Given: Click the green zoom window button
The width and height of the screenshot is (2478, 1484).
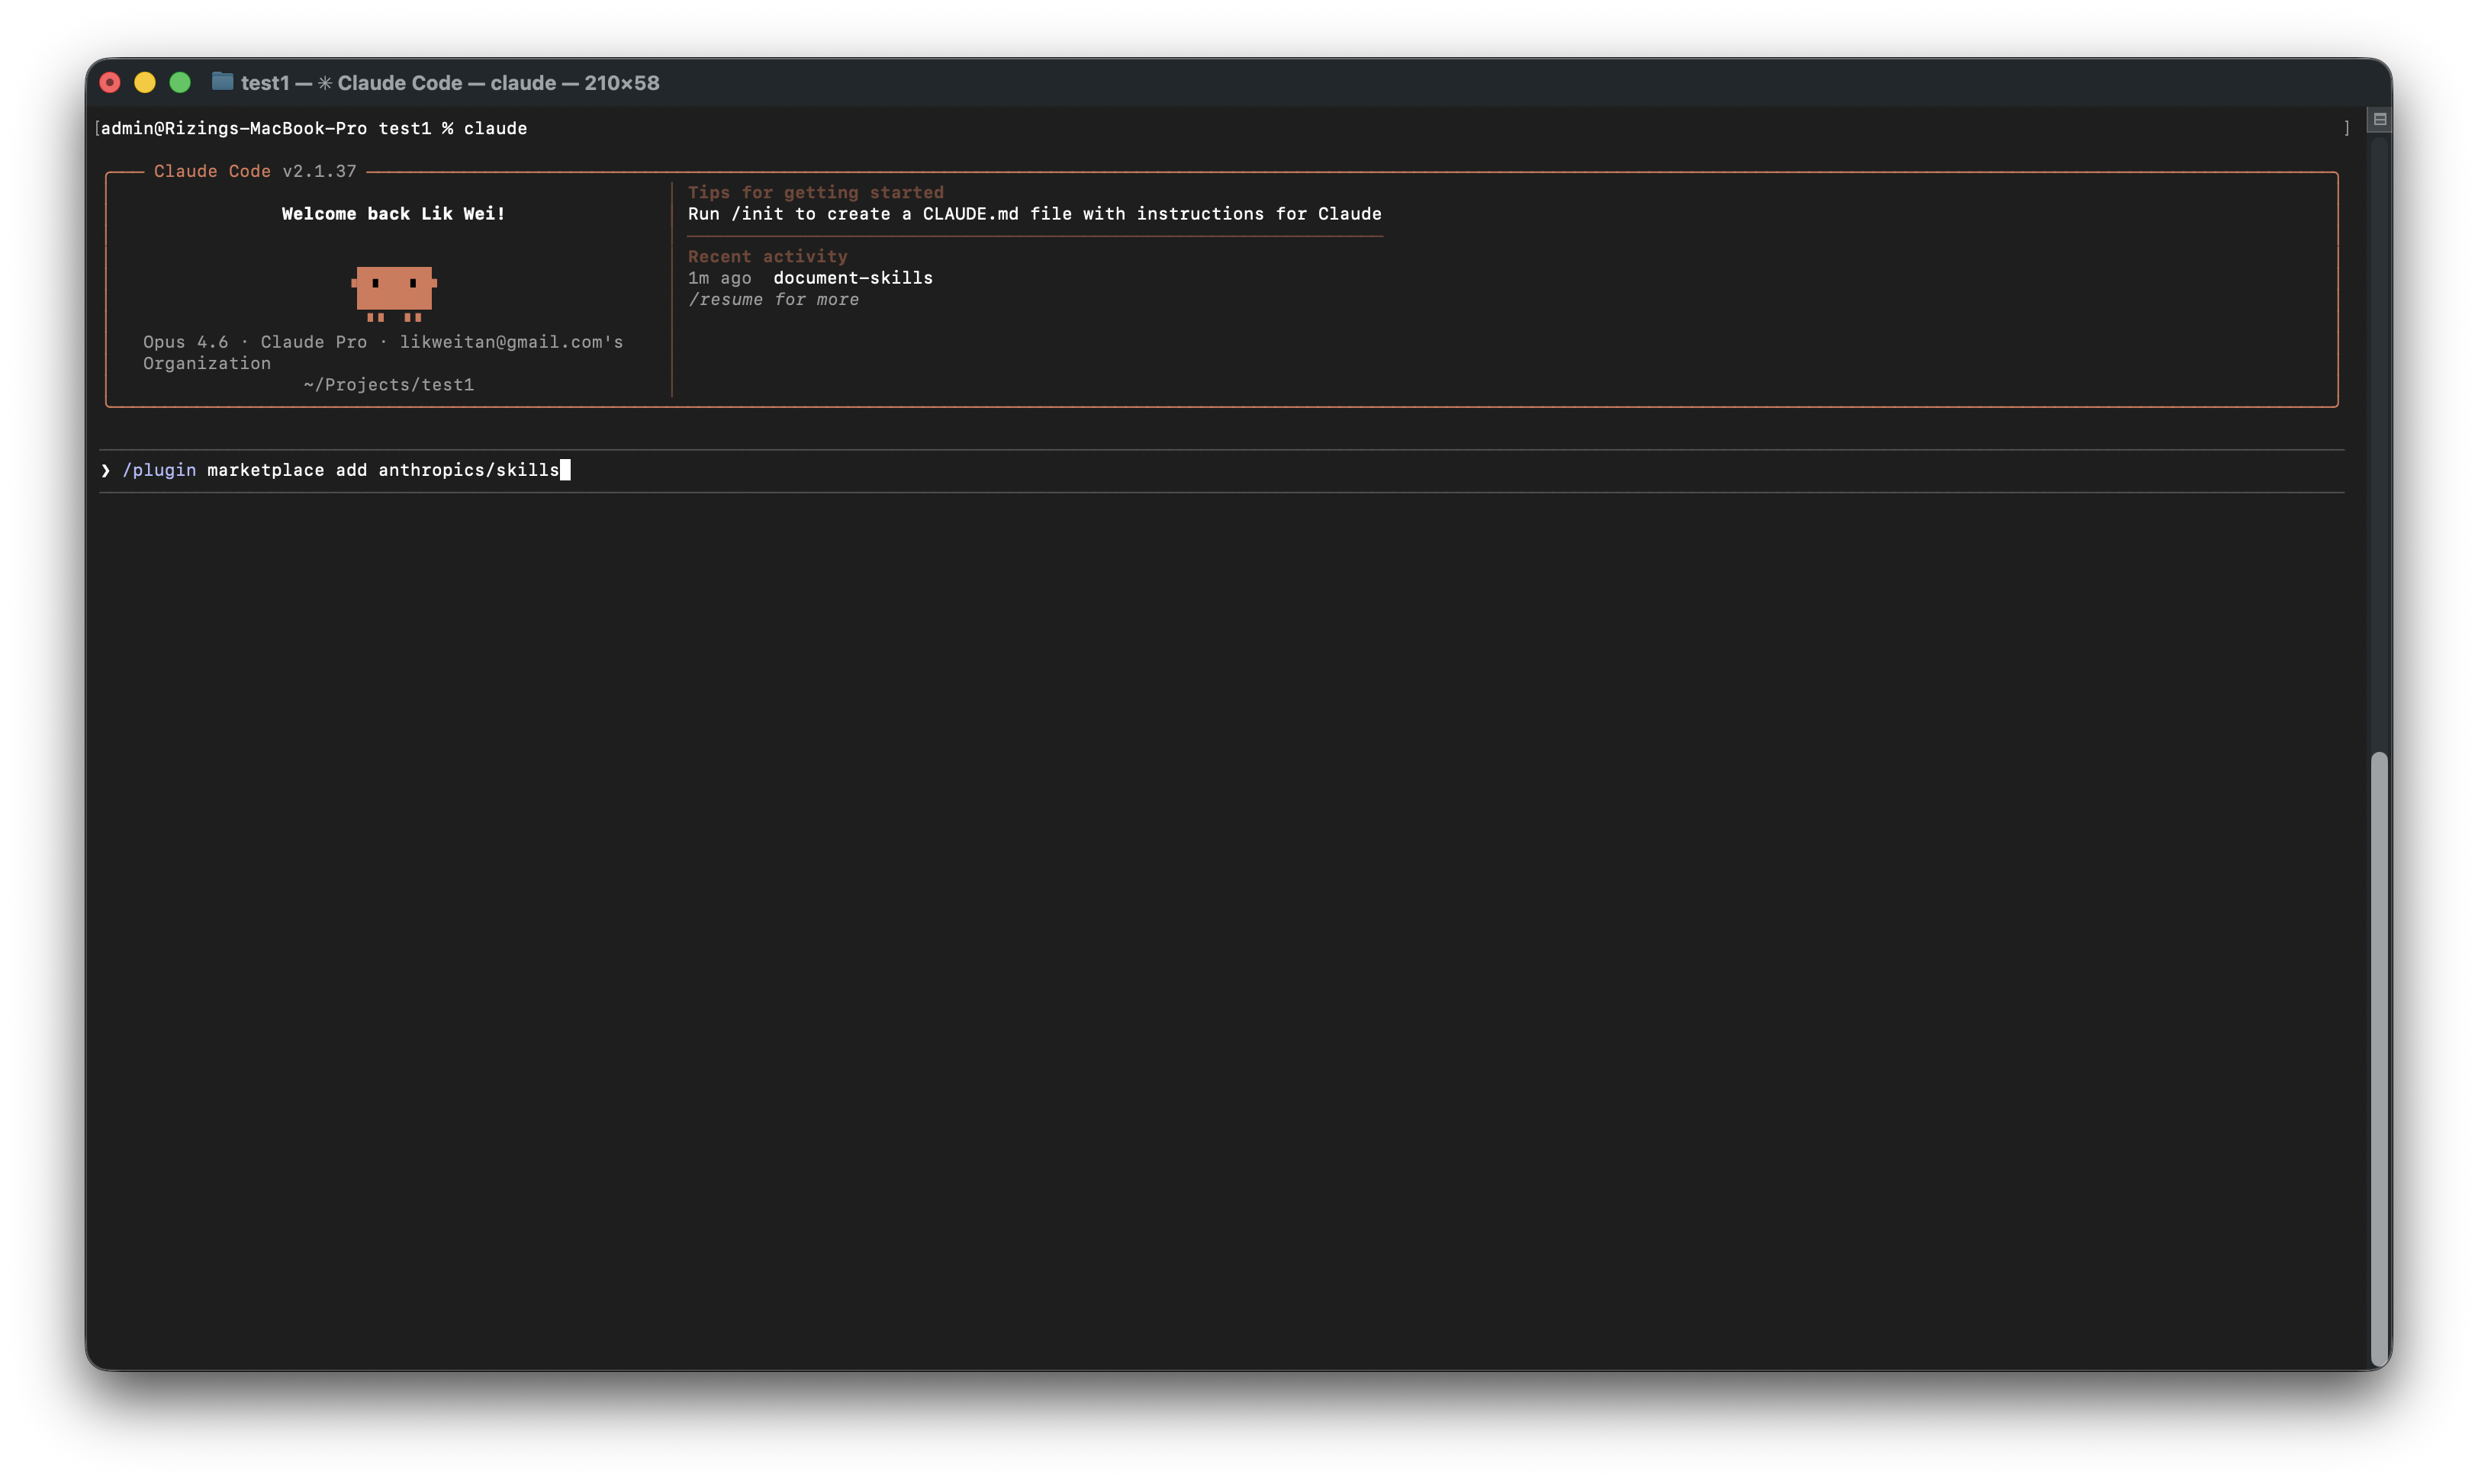Looking at the screenshot, I should [180, 83].
